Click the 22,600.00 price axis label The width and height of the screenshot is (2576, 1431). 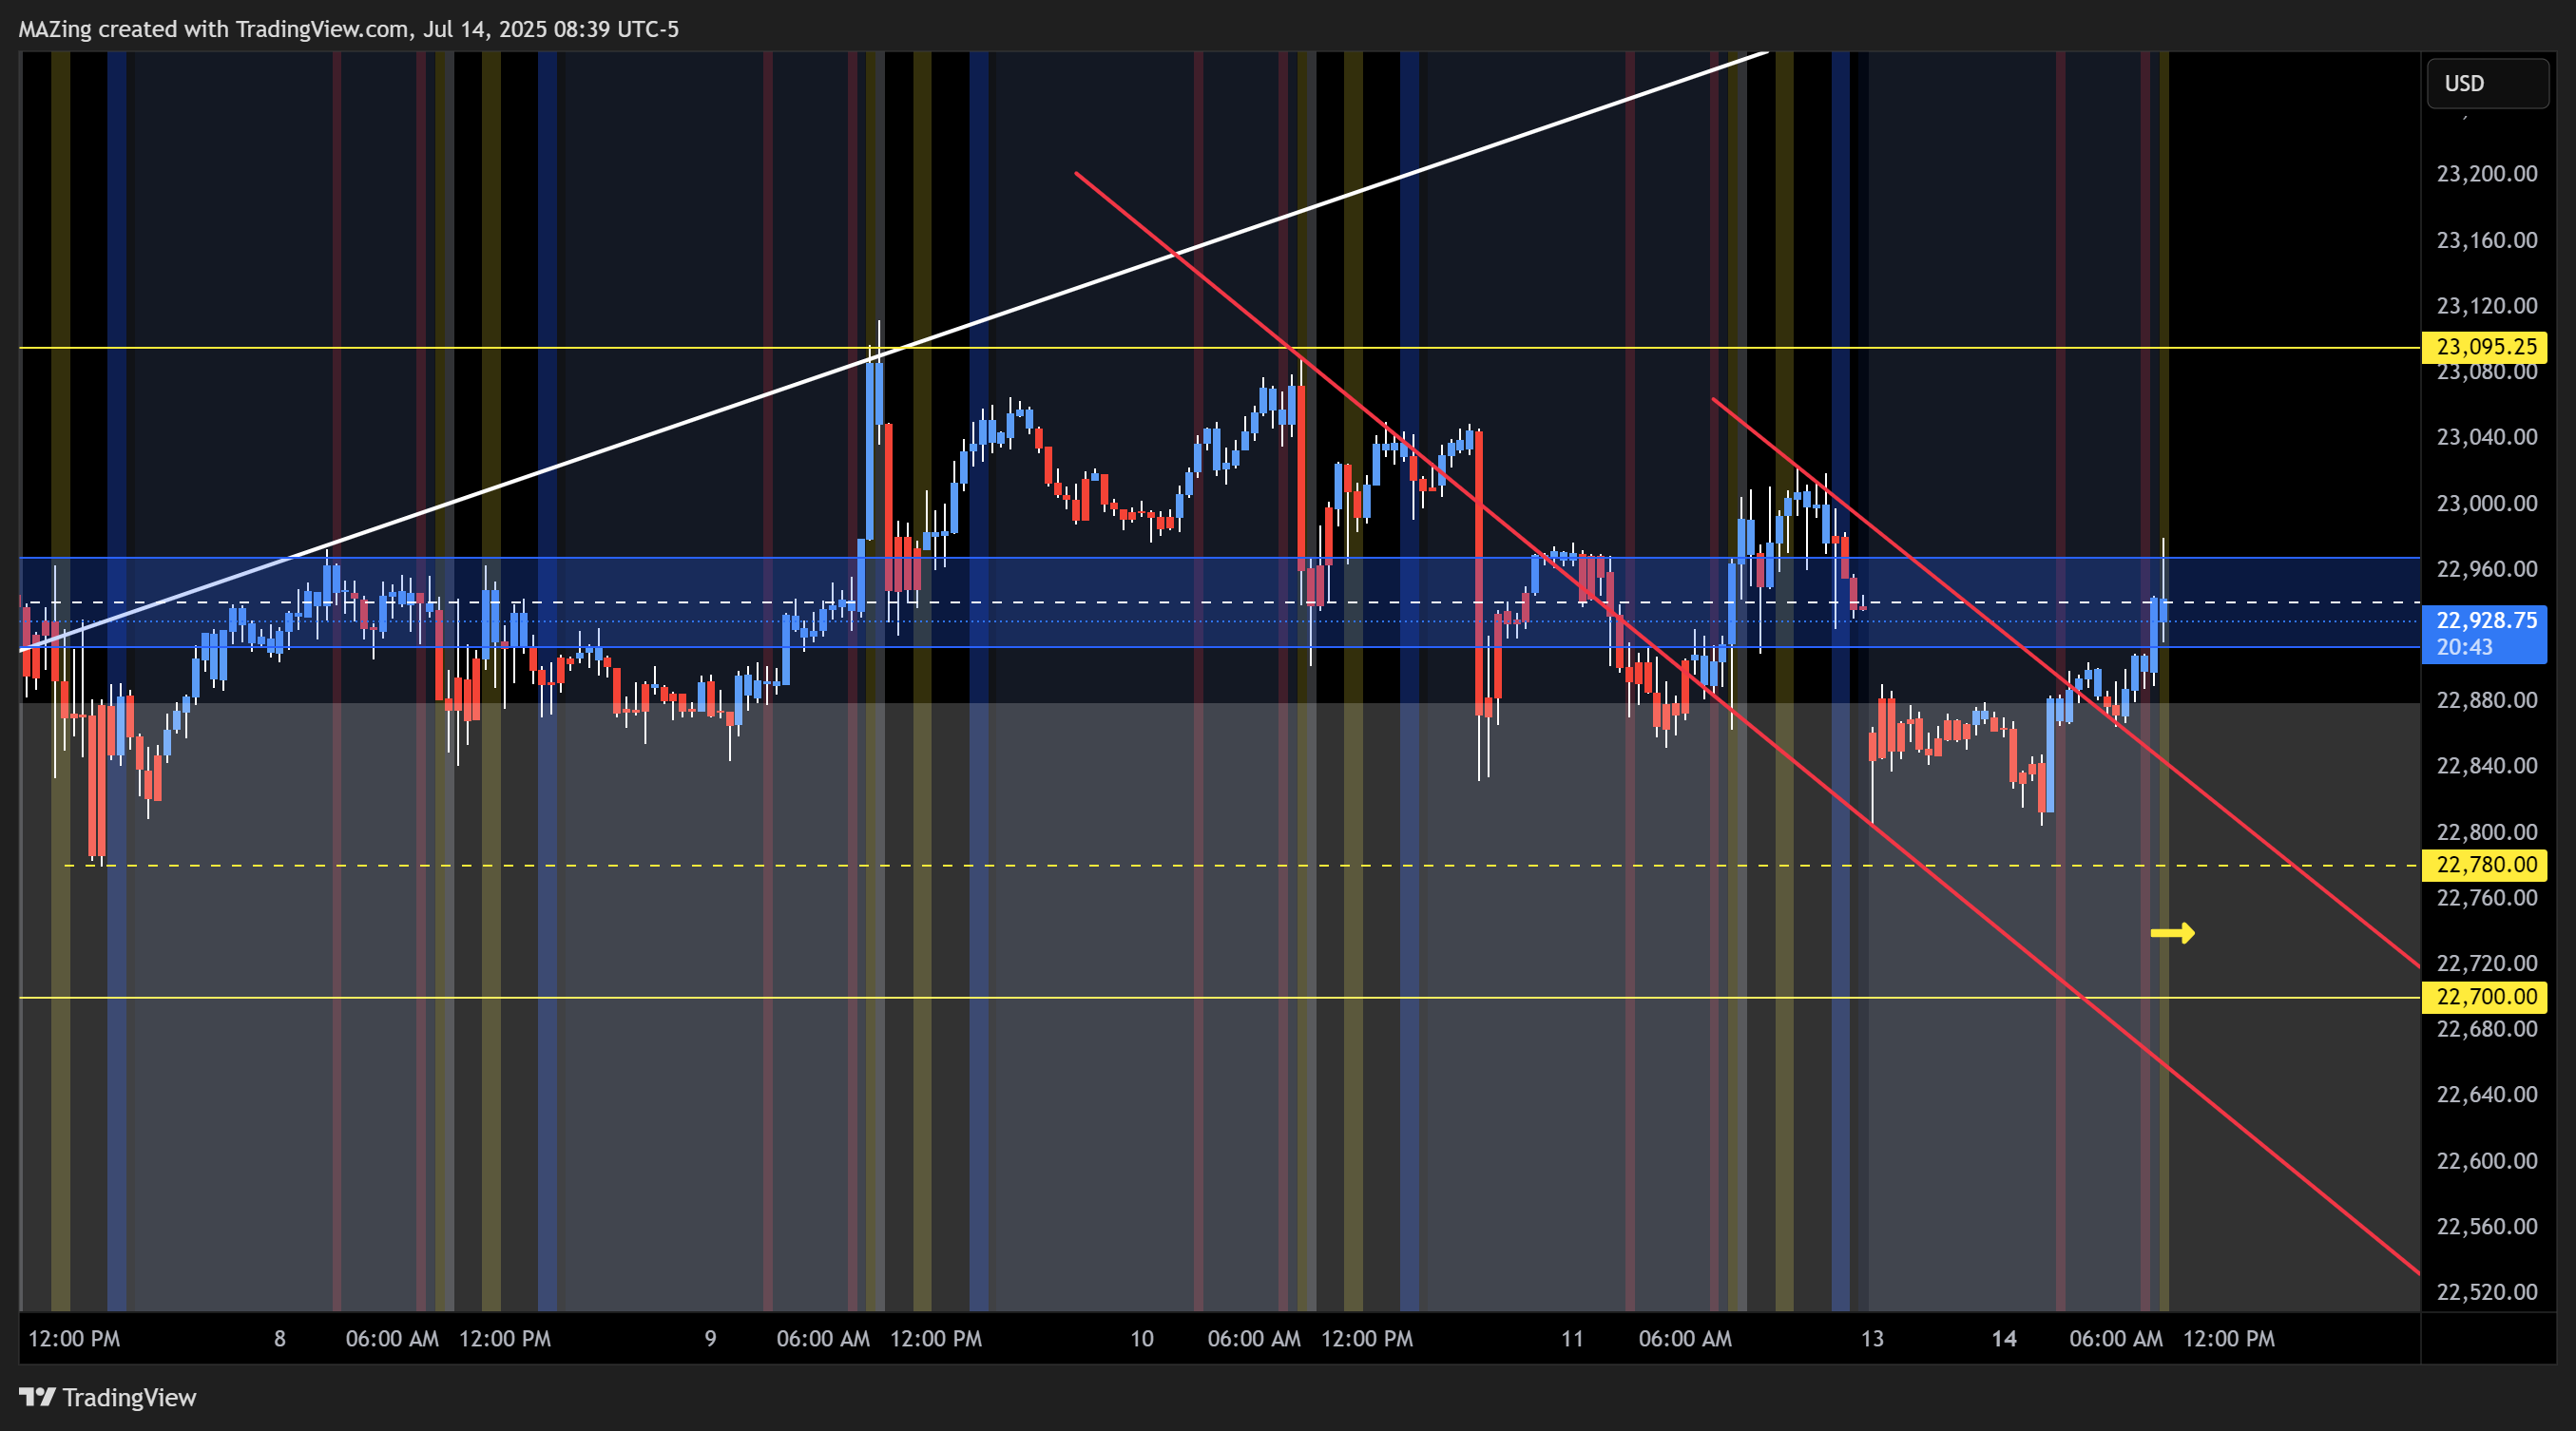click(2486, 1160)
